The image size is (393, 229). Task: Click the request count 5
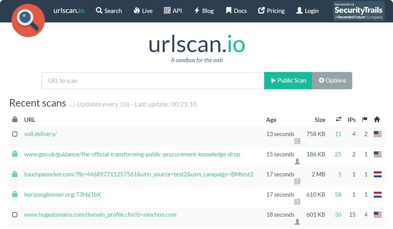[x=340, y=174]
